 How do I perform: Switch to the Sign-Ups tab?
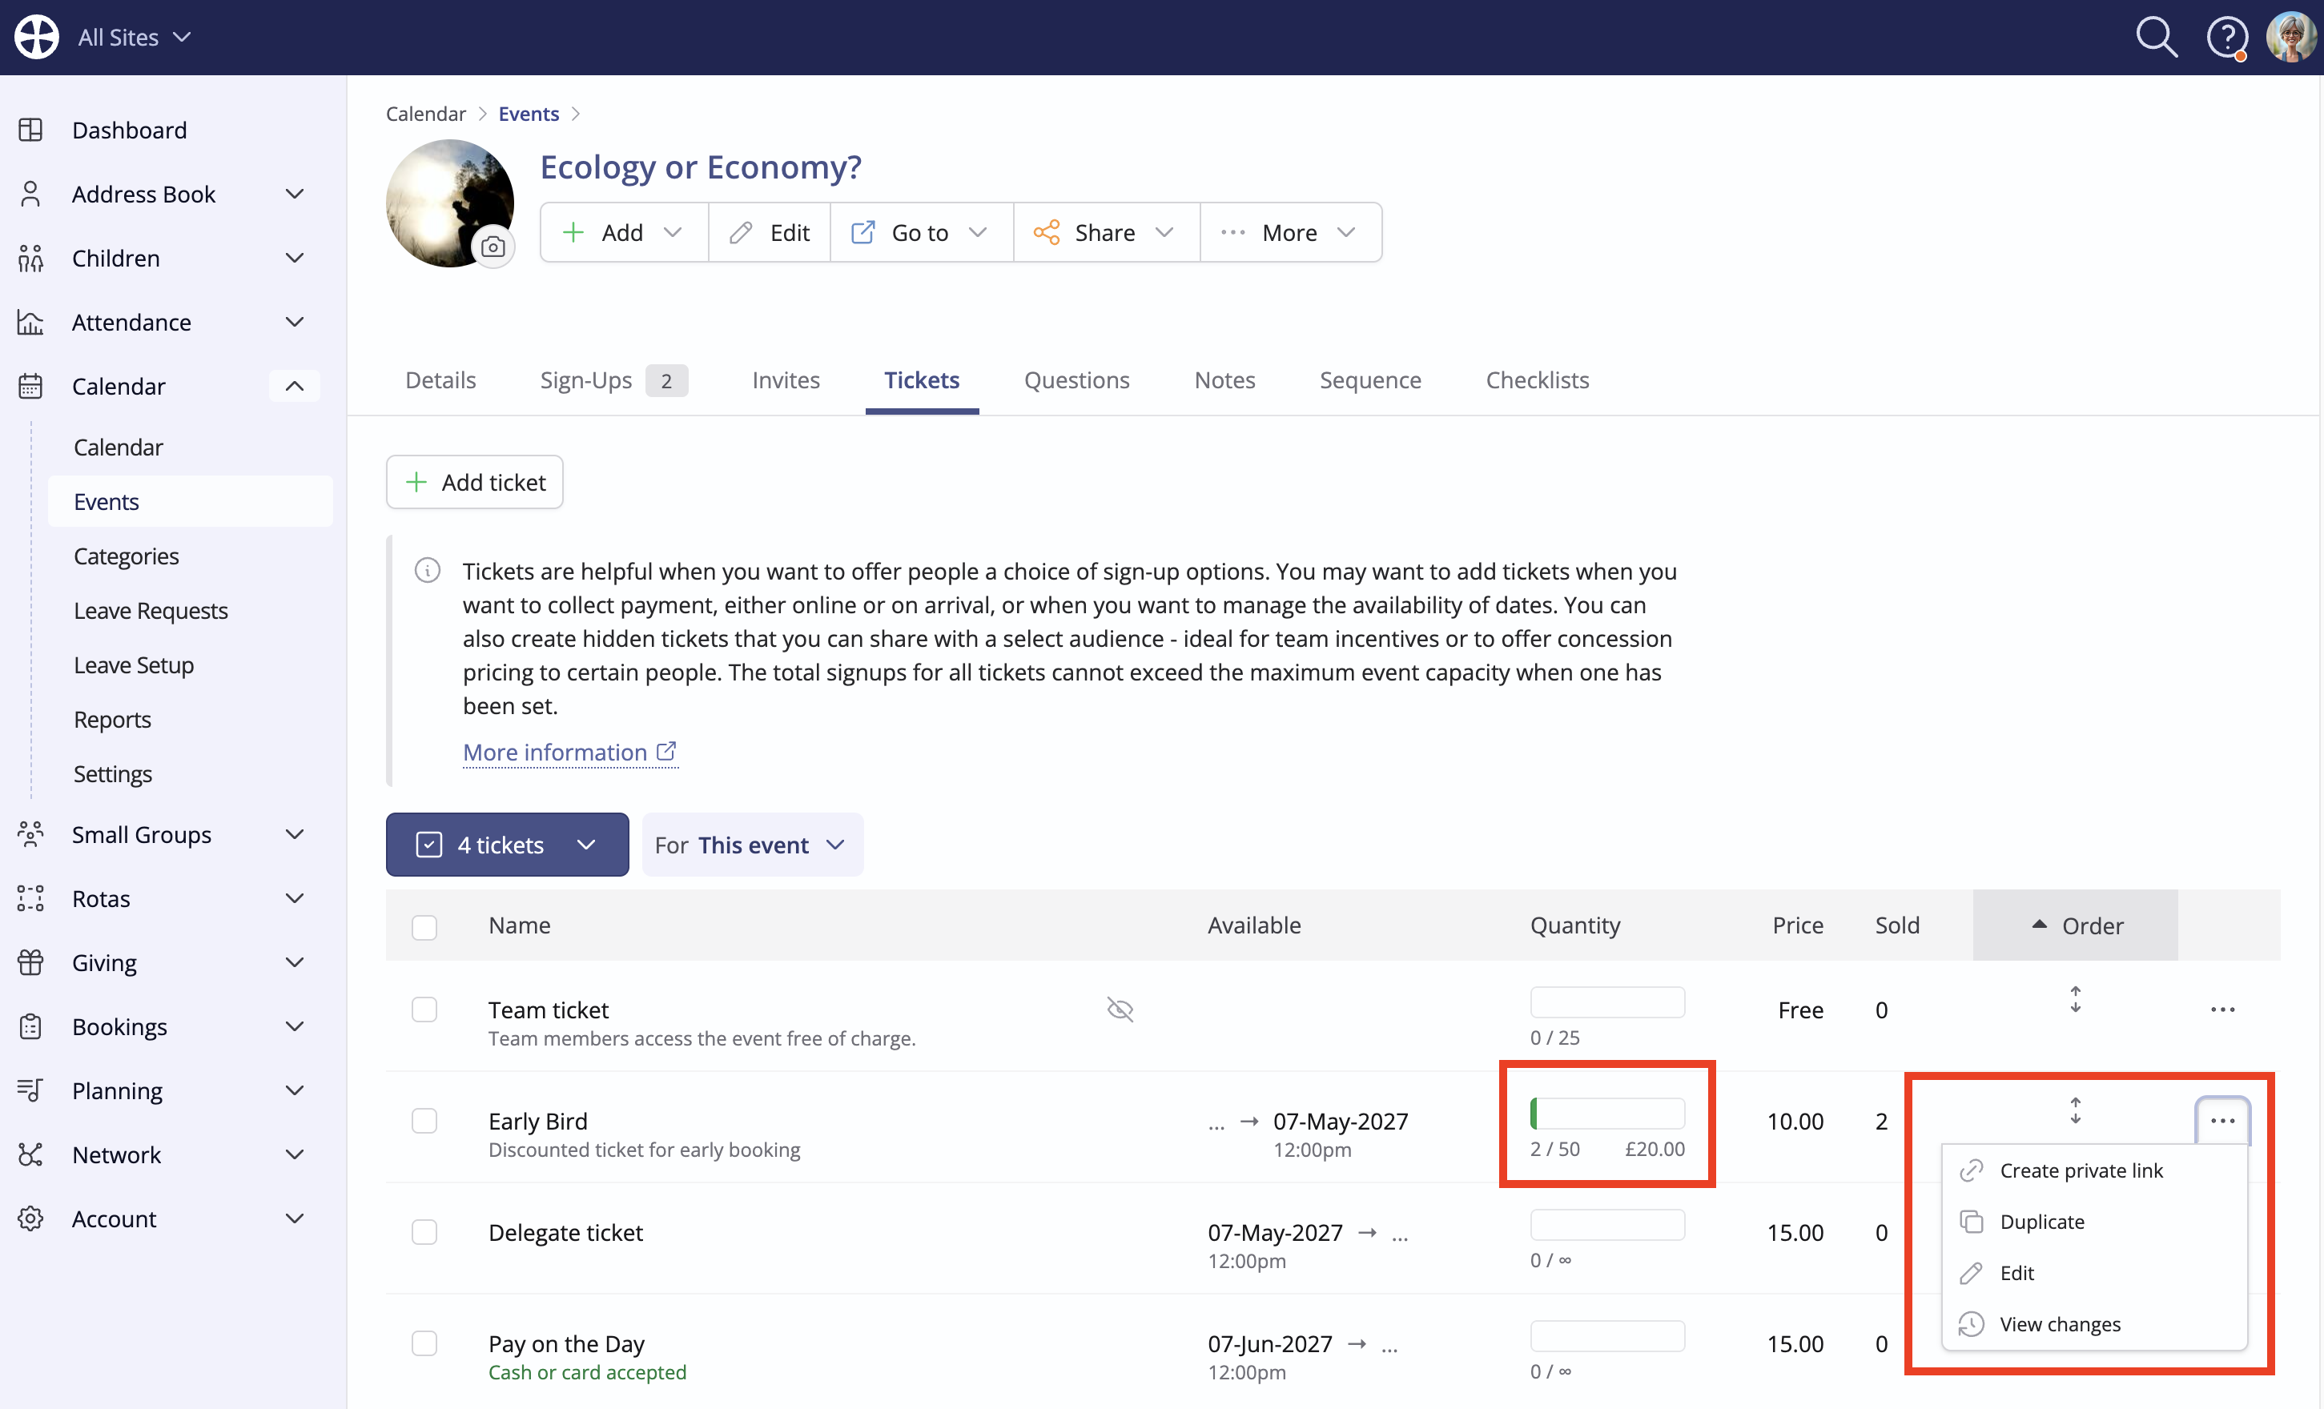(614, 380)
